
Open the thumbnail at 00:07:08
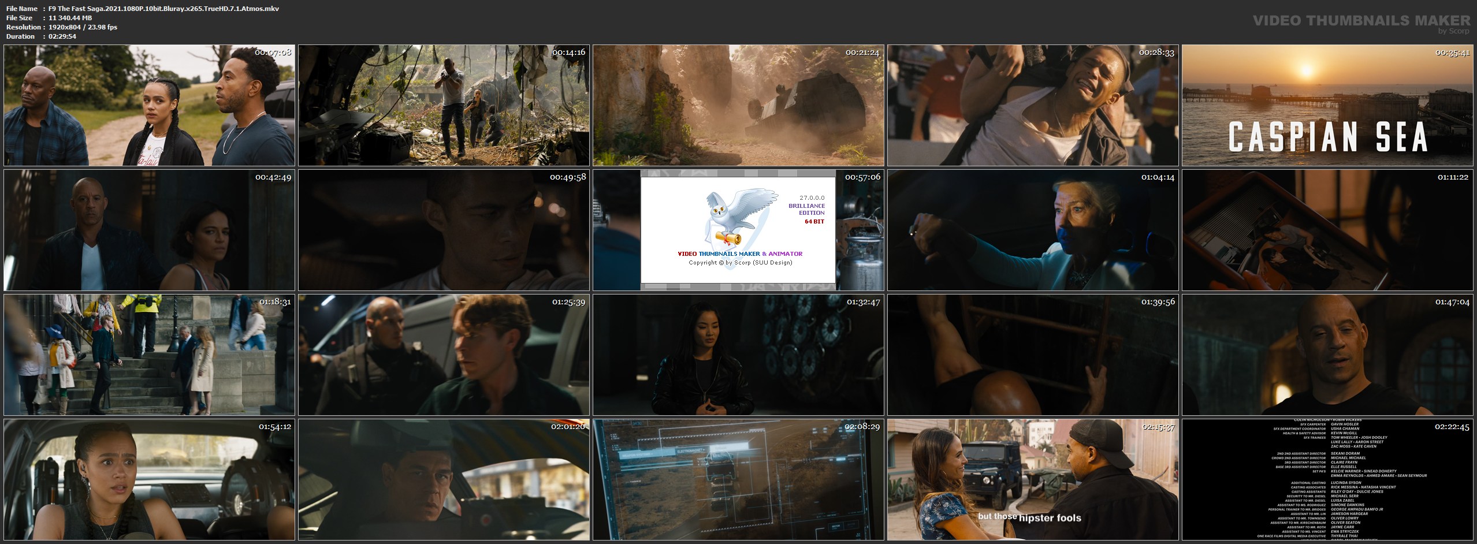149,106
